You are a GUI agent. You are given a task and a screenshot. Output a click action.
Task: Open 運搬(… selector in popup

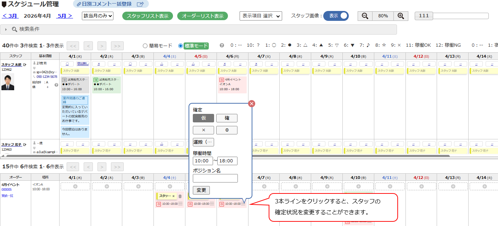coord(203,142)
